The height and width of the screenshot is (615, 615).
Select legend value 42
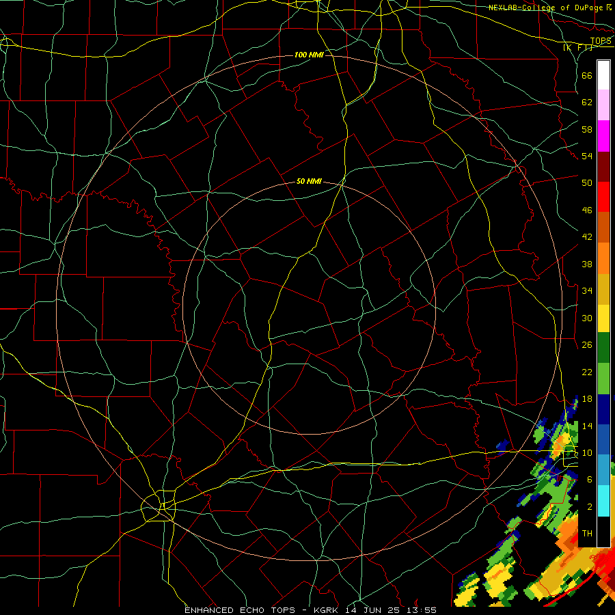coord(587,237)
